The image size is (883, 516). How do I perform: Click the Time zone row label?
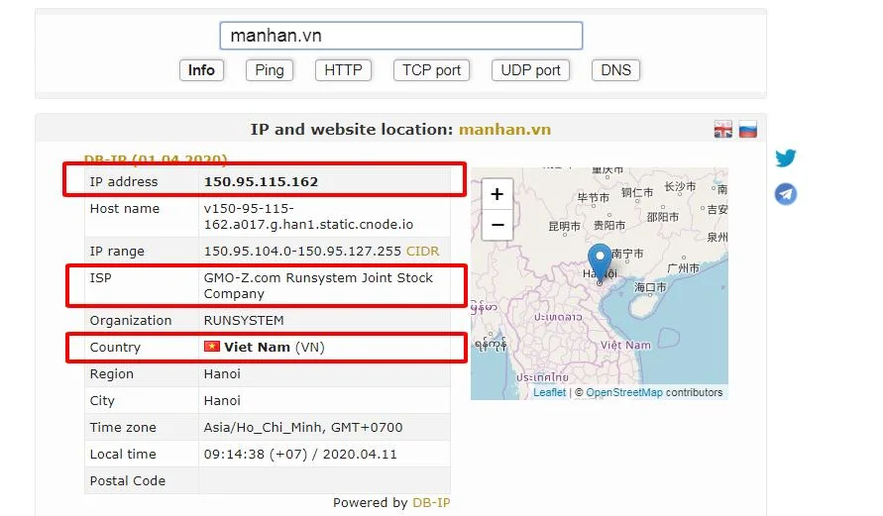(x=123, y=428)
